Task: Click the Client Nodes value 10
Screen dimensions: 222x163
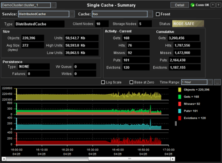Action: click(102, 24)
